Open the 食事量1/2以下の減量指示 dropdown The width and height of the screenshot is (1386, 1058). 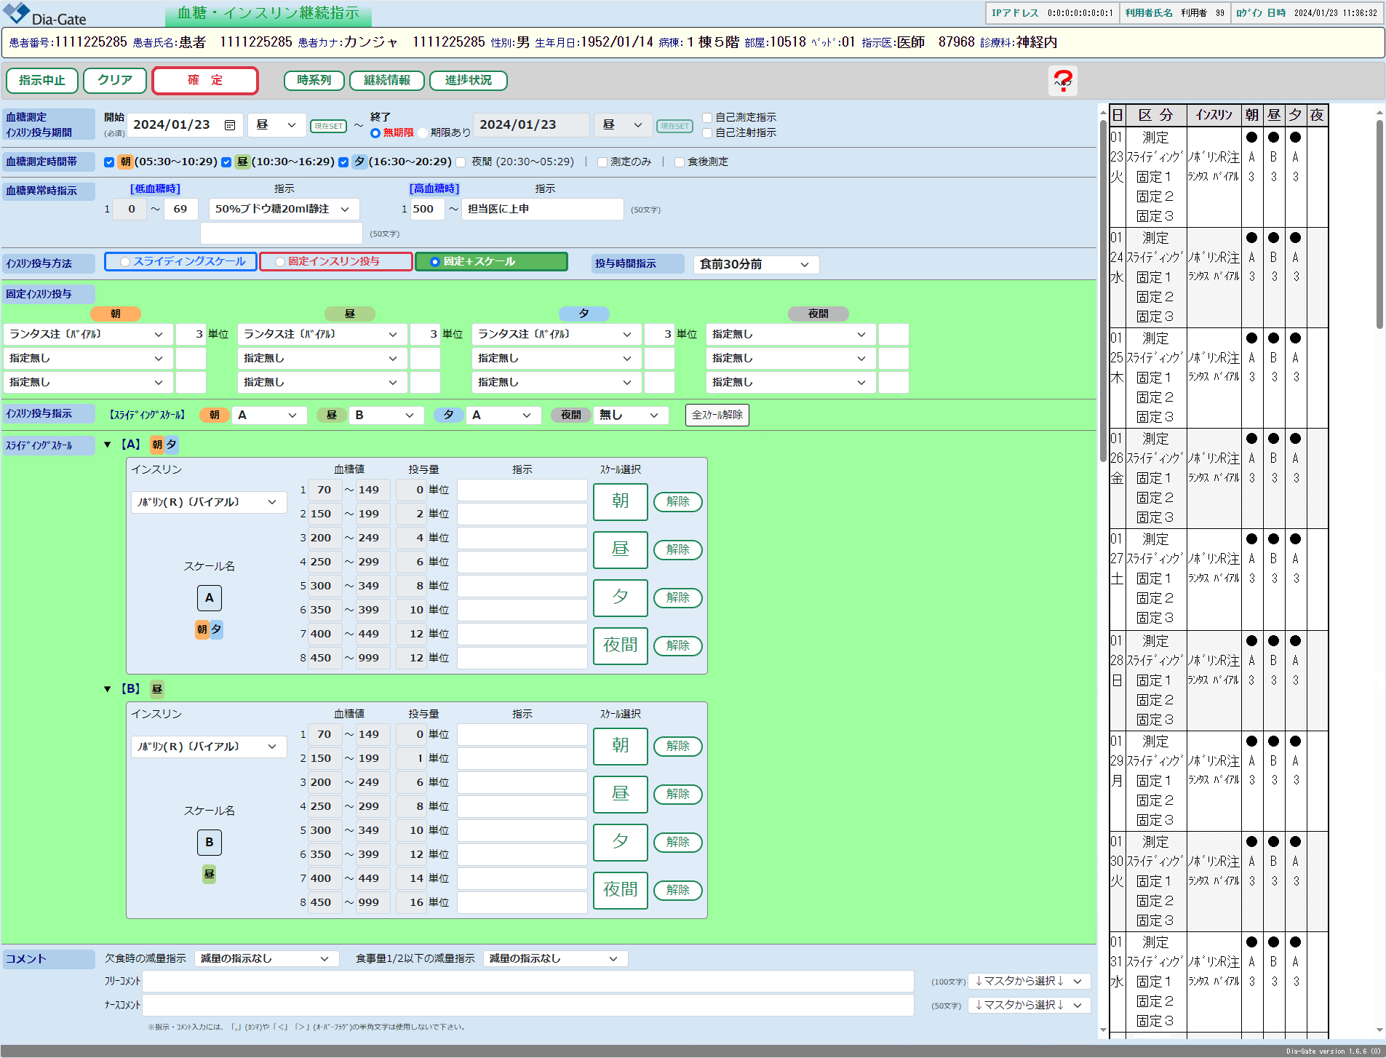point(555,959)
